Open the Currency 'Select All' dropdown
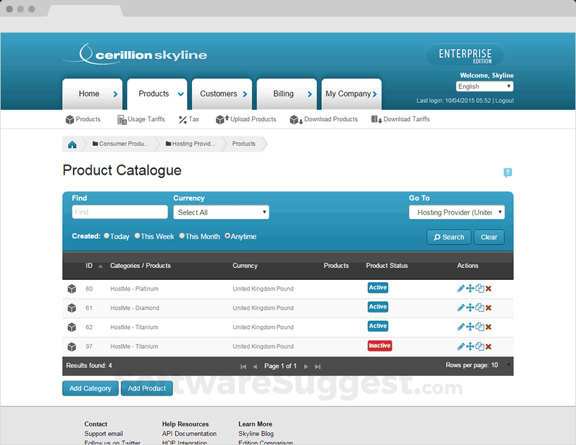This screenshot has height=445, width=576. click(221, 212)
